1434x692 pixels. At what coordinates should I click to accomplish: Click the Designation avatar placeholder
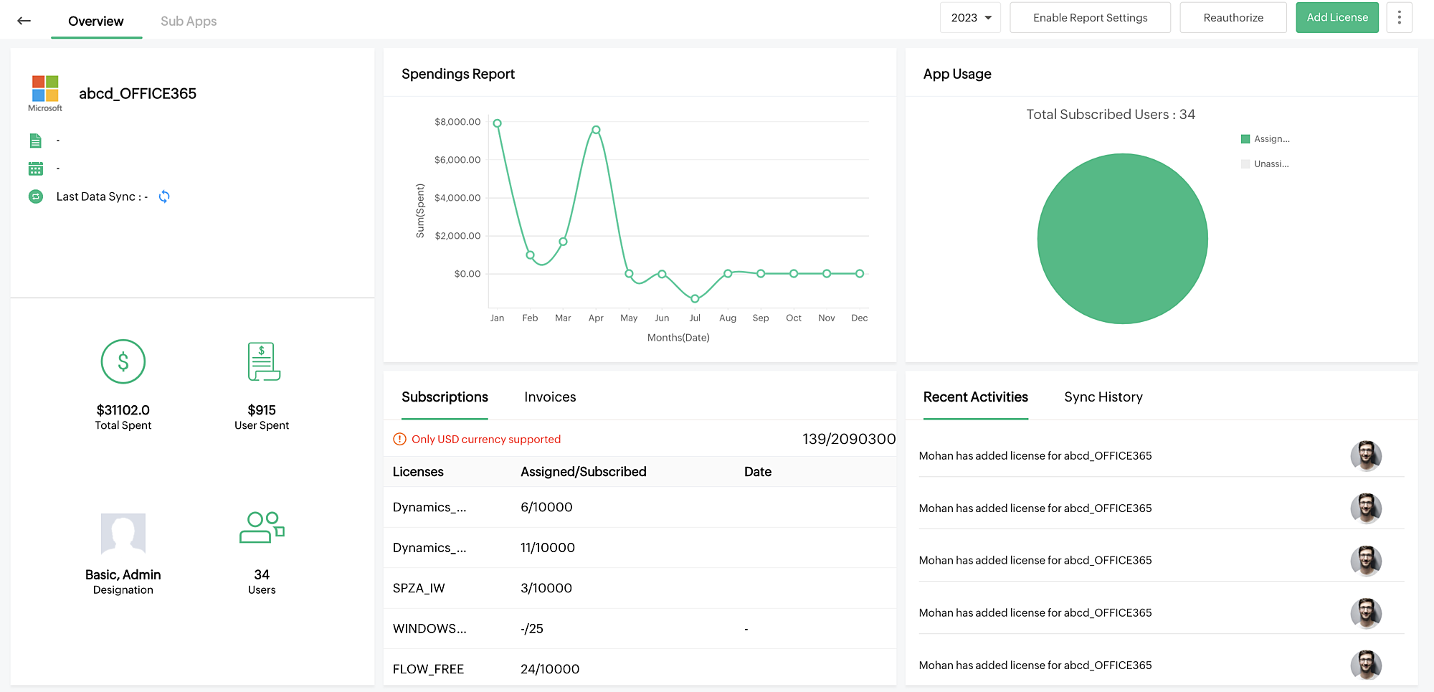(123, 534)
